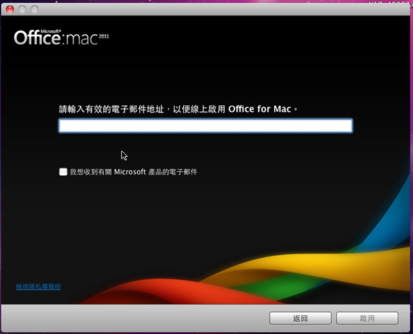Open the privacy statement link 檢視隱私權聲明
Image resolution: width=413 pixels, height=334 pixels.
(x=38, y=287)
